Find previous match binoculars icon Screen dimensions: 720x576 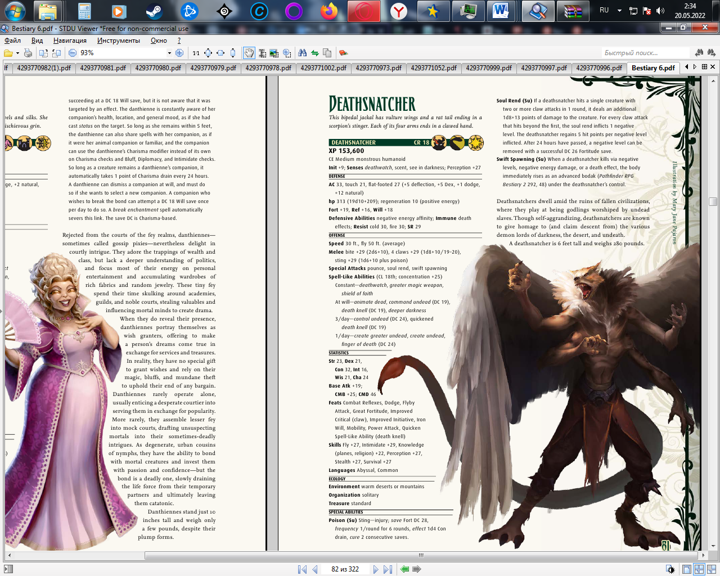tap(699, 53)
